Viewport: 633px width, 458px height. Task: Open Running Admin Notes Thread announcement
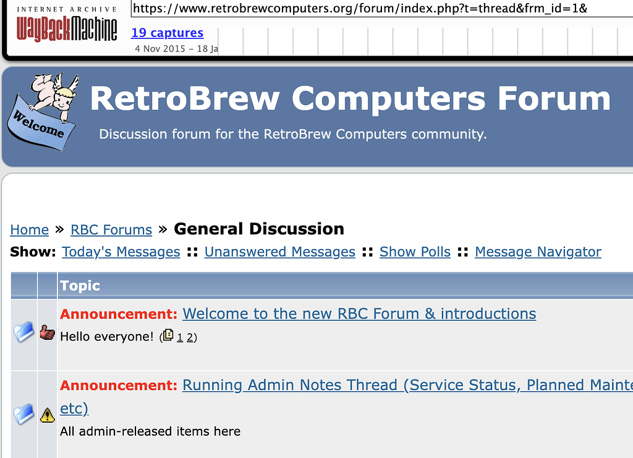point(408,385)
